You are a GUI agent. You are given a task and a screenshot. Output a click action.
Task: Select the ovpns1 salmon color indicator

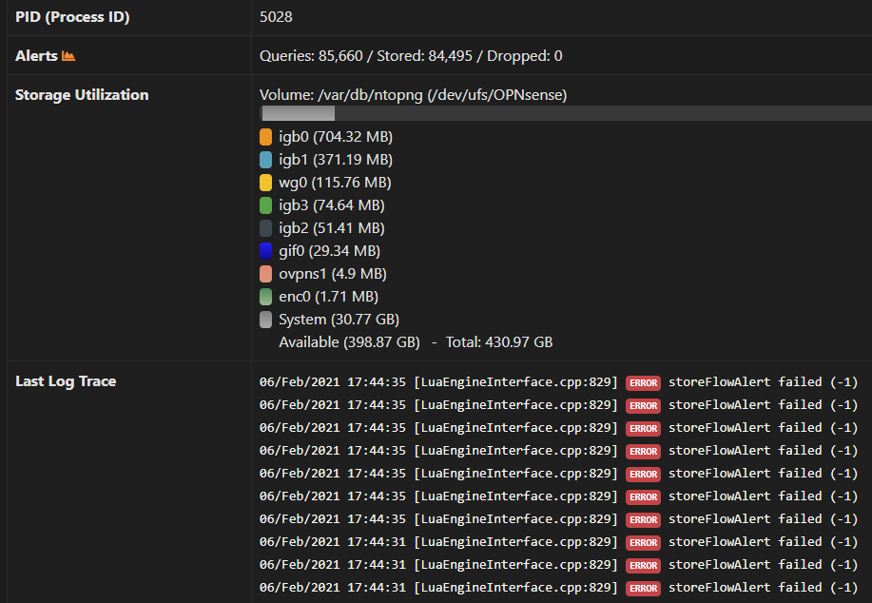tap(265, 273)
